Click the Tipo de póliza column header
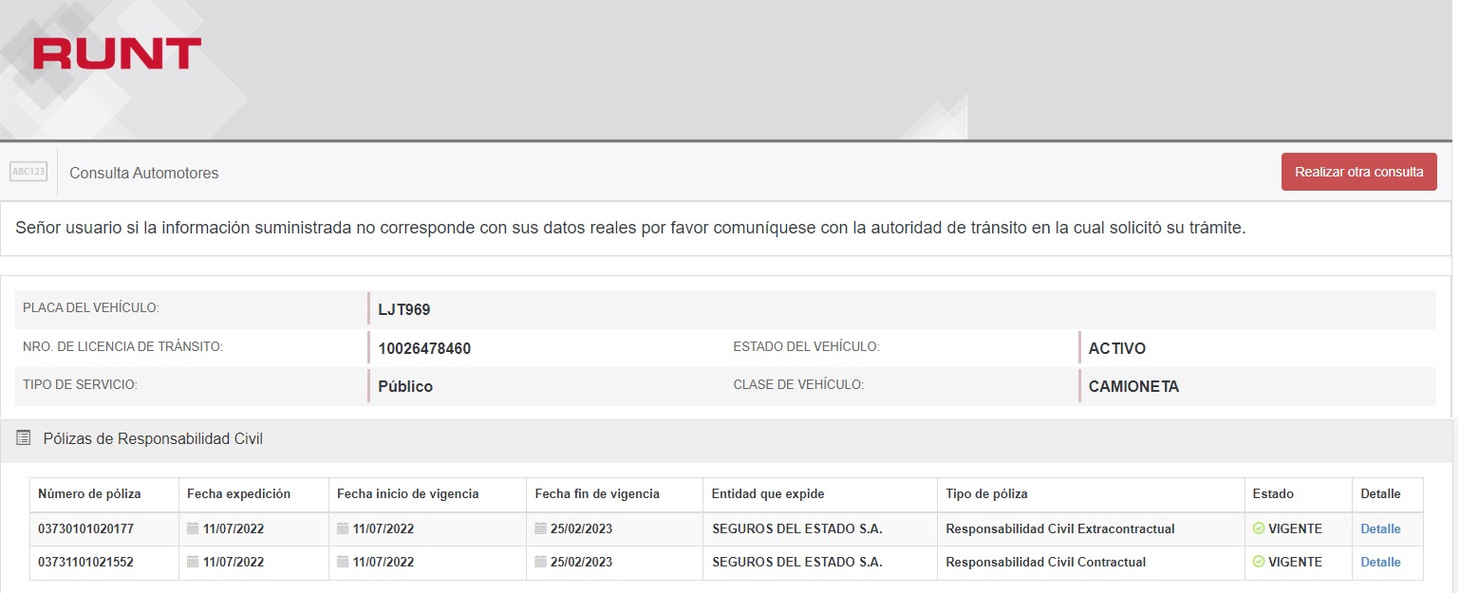The image size is (1460, 593). click(986, 493)
